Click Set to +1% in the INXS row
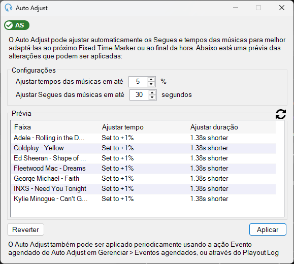 (118, 188)
